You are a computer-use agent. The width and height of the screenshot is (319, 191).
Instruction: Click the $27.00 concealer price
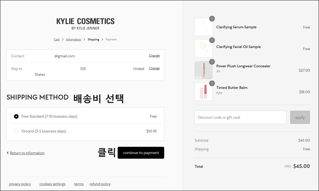click(x=304, y=71)
